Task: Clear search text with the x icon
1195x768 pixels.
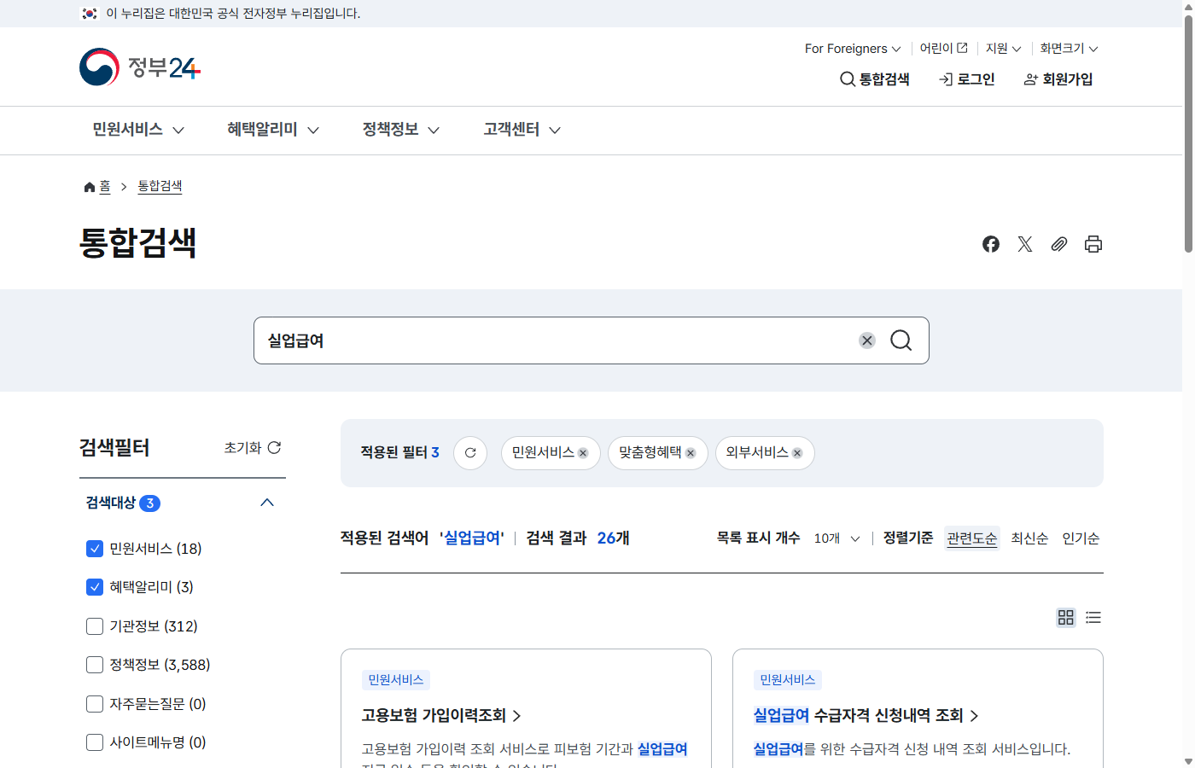Action: coord(867,340)
